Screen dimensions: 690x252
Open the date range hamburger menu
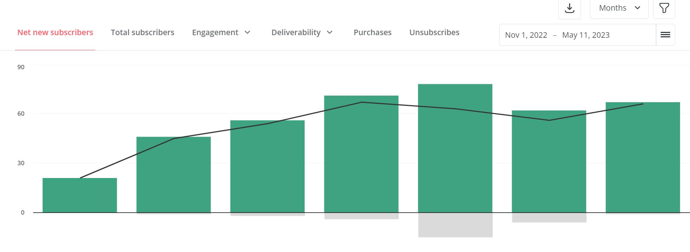click(665, 35)
